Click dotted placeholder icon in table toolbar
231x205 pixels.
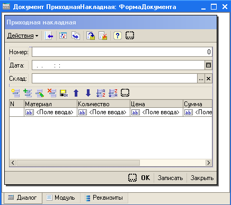pyautogui.click(x=125, y=93)
